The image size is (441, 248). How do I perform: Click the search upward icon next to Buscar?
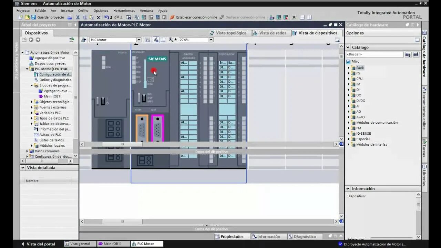click(x=416, y=54)
